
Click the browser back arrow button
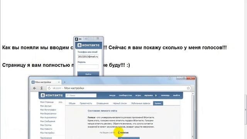tap(35, 88)
